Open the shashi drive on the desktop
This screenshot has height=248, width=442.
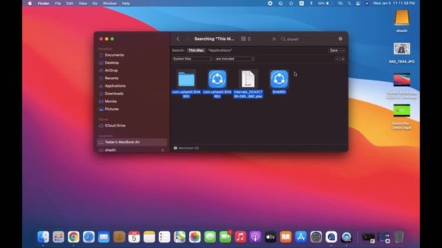tap(402, 19)
